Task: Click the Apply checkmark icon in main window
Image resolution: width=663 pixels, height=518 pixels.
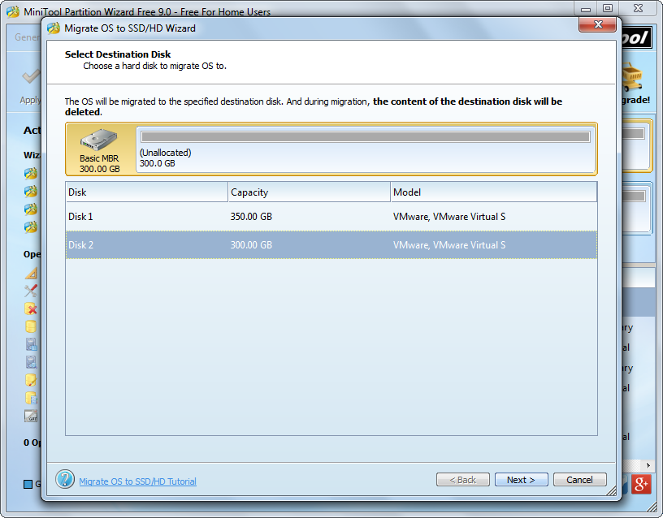Action: [30, 76]
